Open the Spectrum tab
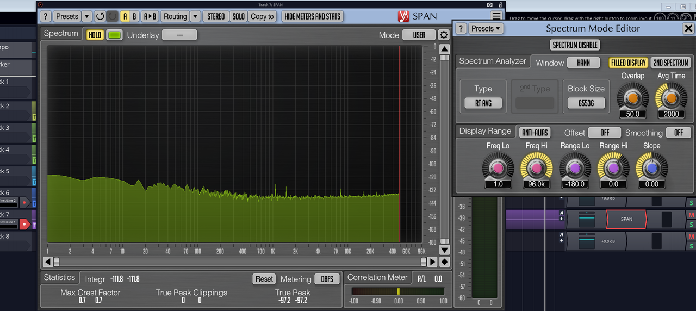This screenshot has height=311, width=696. 61,33
